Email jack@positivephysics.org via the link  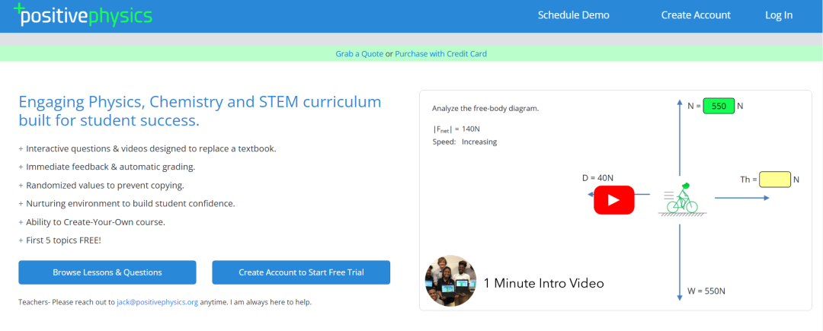tap(157, 302)
